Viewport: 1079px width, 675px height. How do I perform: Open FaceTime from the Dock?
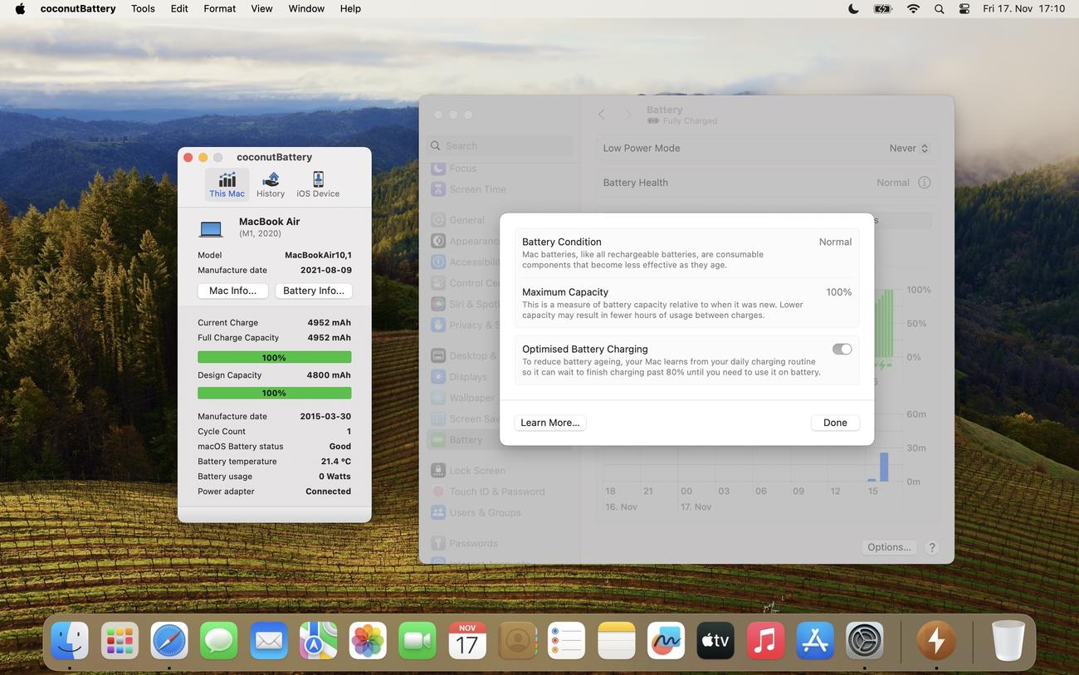[417, 641]
